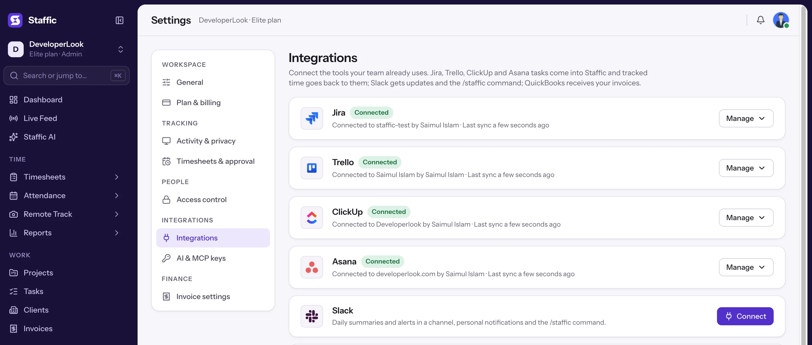Click the Asana Connected status badge
The width and height of the screenshot is (812, 345).
coord(382,261)
